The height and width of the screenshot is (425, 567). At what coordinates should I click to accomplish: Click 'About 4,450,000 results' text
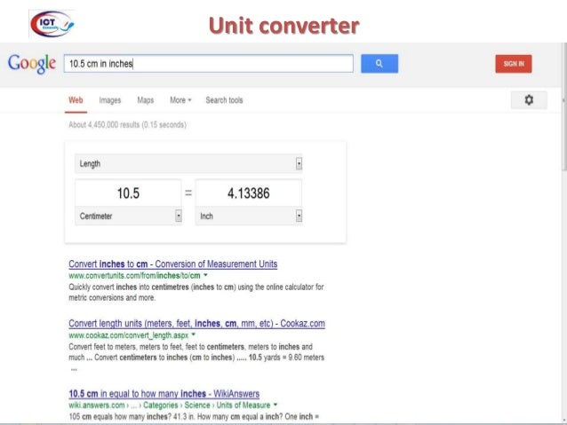[127, 125]
